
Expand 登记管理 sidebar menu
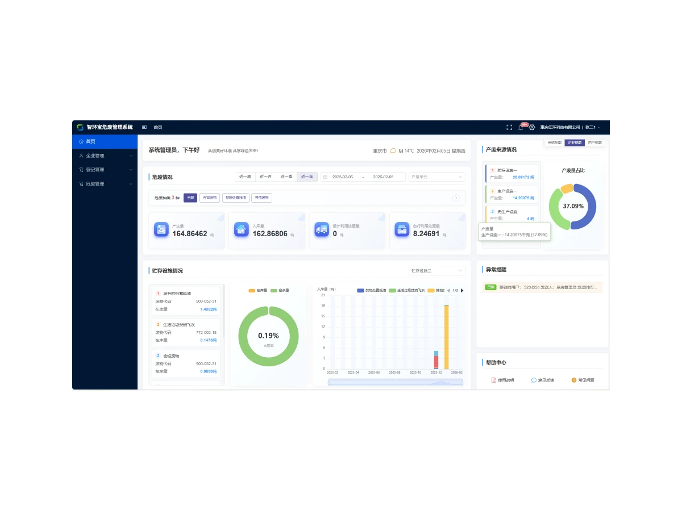tap(105, 170)
